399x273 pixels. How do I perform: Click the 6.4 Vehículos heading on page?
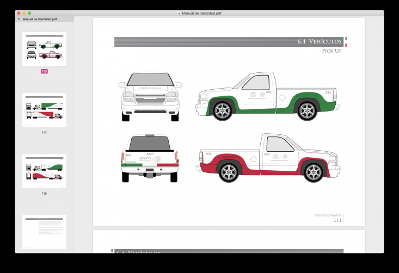pyautogui.click(x=319, y=42)
